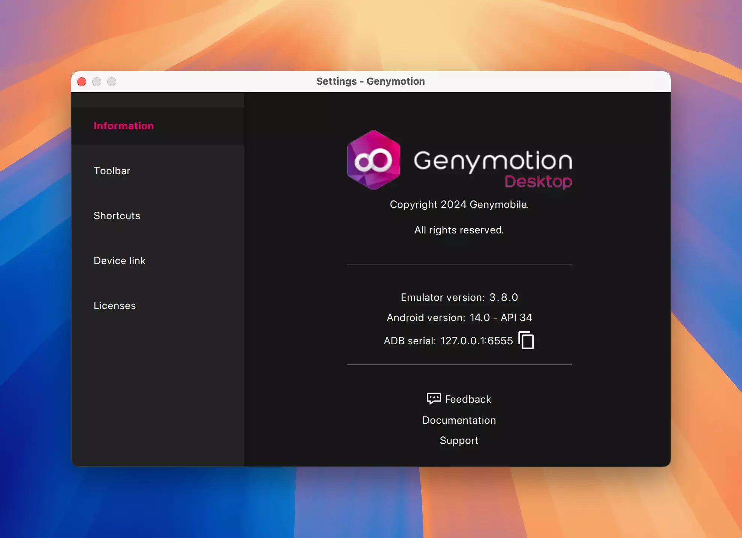742x538 pixels.
Task: Switch to the Toolbar settings section
Action: (112, 171)
